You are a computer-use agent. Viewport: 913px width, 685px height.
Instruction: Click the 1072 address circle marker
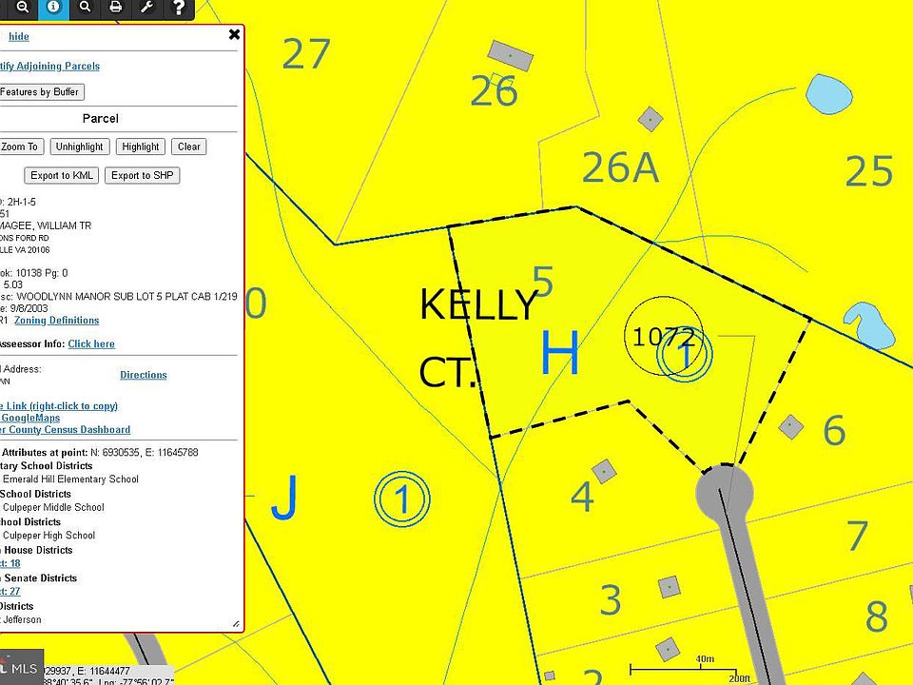663,336
